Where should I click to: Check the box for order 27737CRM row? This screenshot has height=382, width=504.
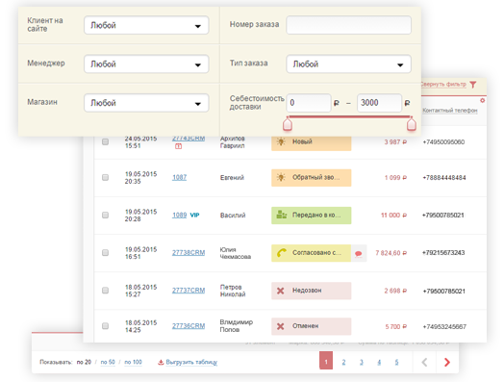tap(105, 291)
